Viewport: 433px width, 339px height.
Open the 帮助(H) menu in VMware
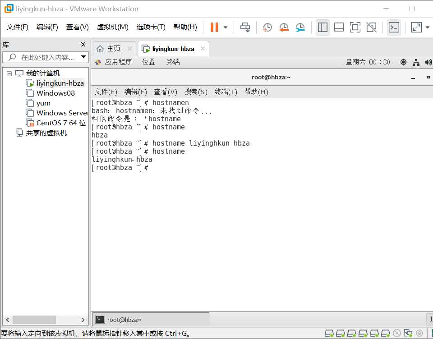click(x=185, y=27)
